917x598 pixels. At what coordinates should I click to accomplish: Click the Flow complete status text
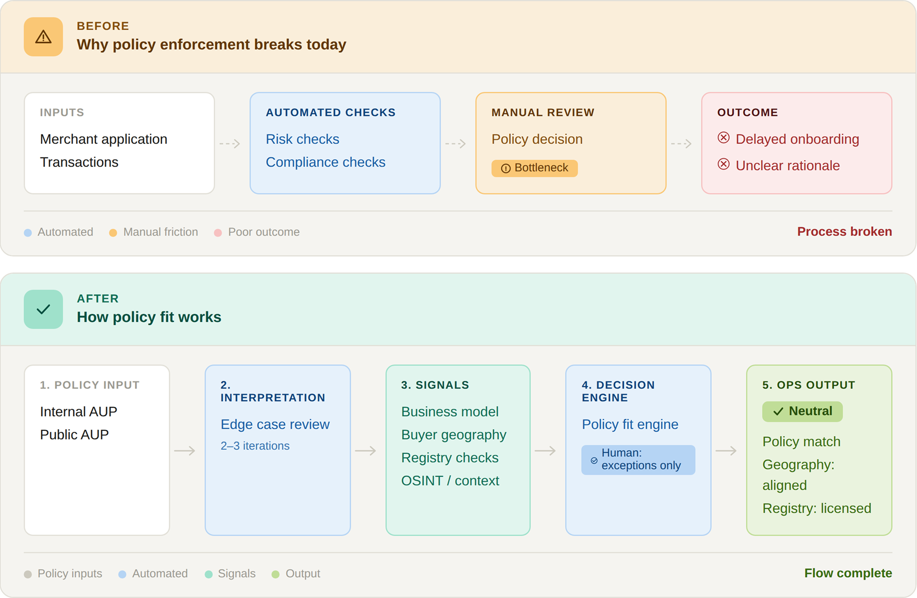click(848, 573)
